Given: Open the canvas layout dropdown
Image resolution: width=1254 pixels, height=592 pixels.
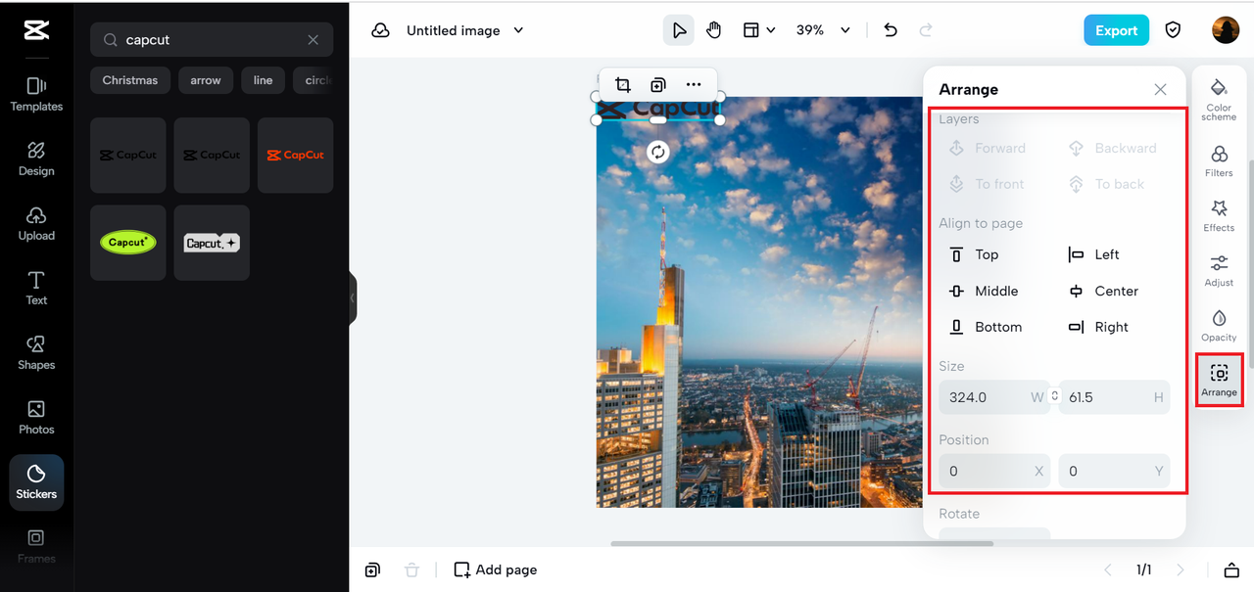Looking at the screenshot, I should point(759,30).
